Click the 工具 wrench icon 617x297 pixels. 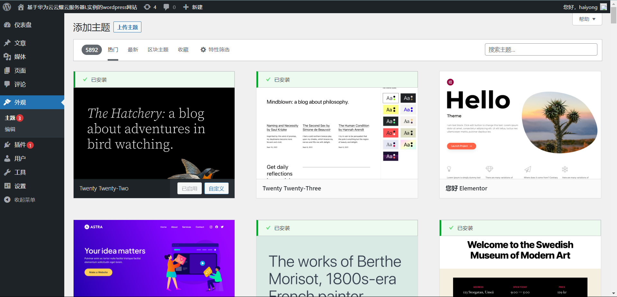point(7,172)
